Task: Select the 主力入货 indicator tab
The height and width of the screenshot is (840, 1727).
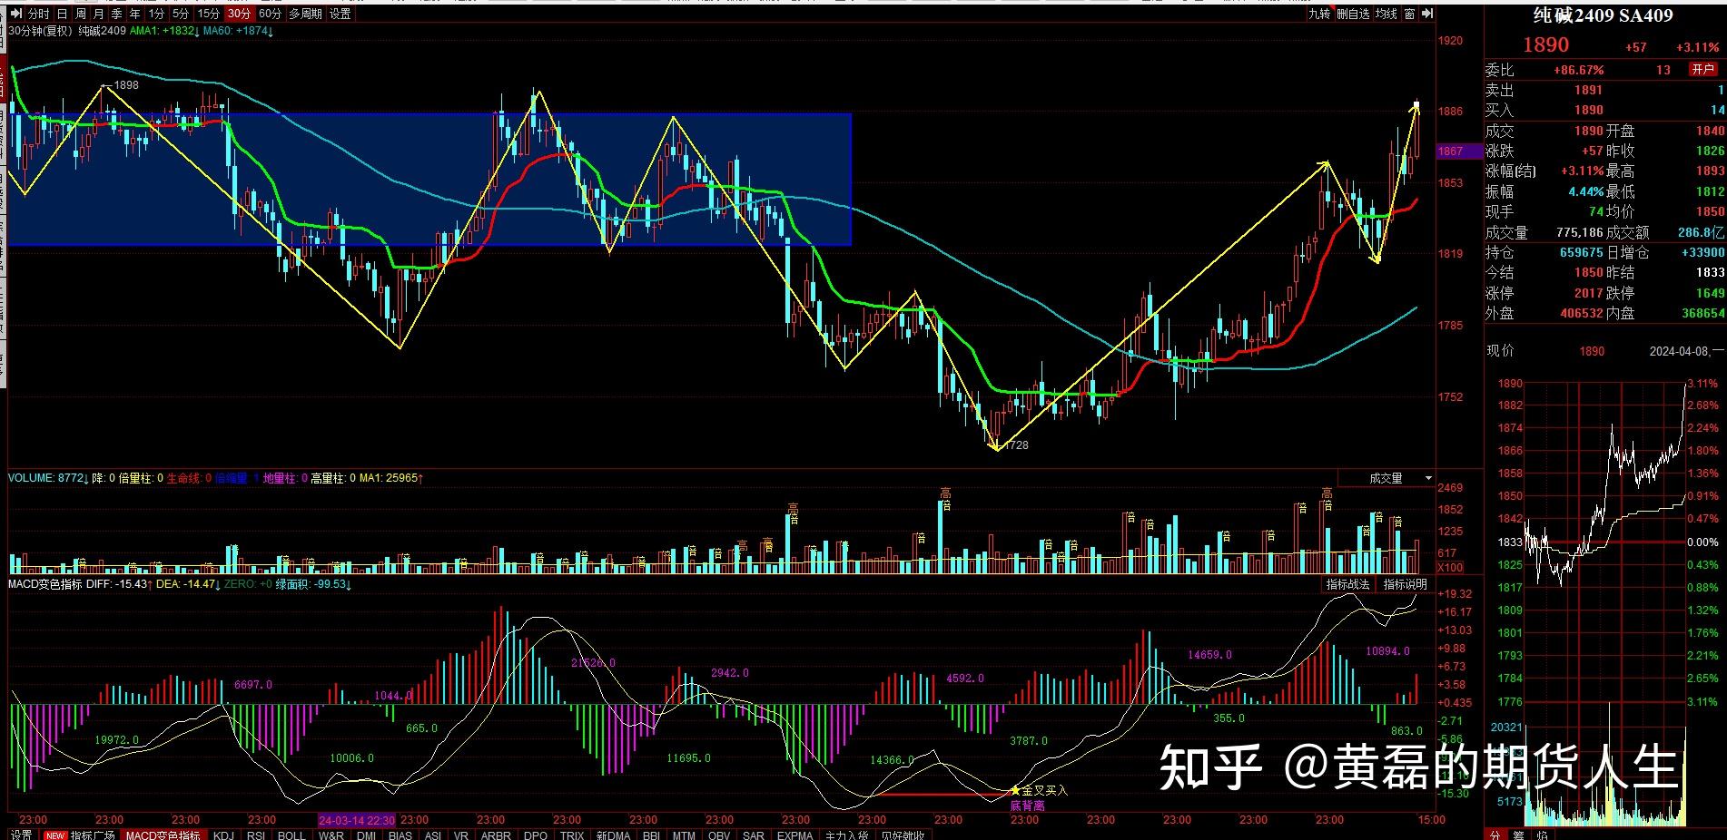Action: click(845, 835)
